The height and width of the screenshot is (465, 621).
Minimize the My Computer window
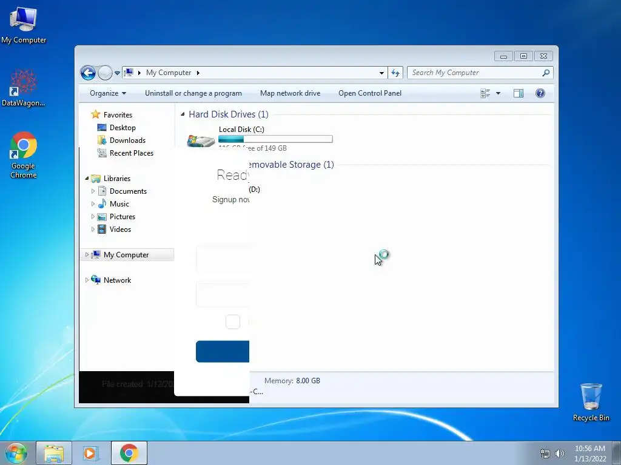pos(503,56)
